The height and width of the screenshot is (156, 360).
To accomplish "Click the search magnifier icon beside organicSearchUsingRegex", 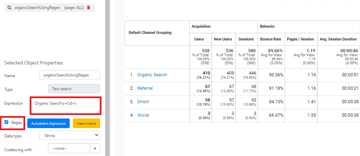I will click(10, 7).
